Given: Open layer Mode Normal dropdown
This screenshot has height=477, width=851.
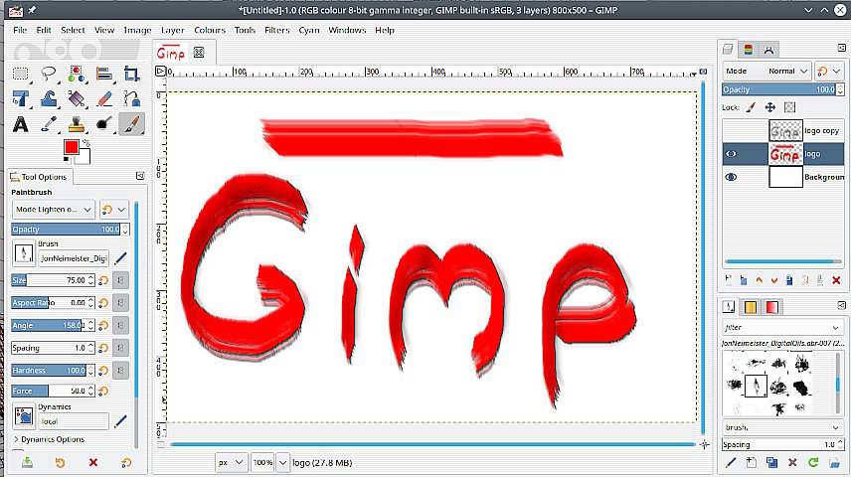Looking at the screenshot, I should (766, 72).
